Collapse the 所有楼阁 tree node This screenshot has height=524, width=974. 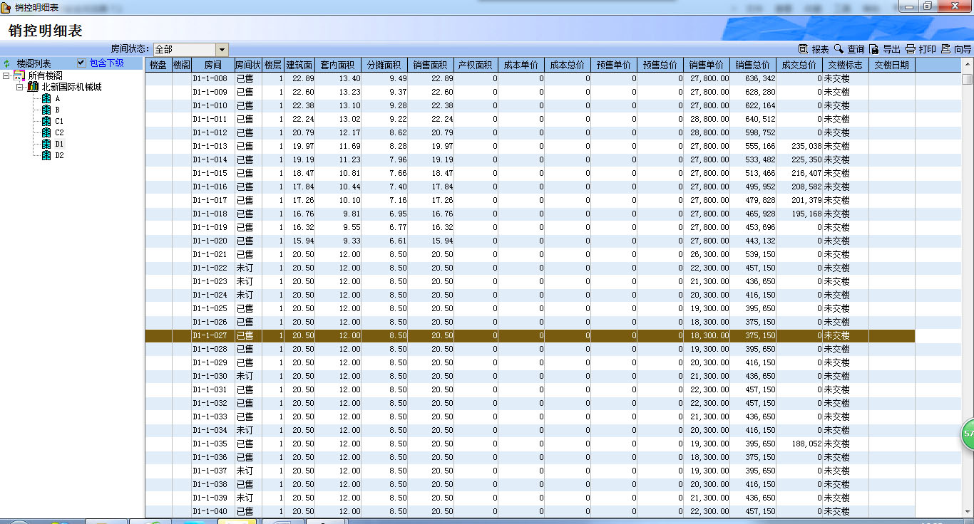(6, 75)
